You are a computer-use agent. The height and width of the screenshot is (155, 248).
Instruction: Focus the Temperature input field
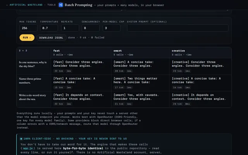tap(49, 28)
